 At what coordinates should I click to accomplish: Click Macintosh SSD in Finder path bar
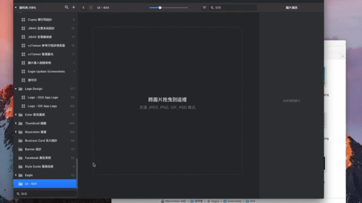tap(173, 201)
